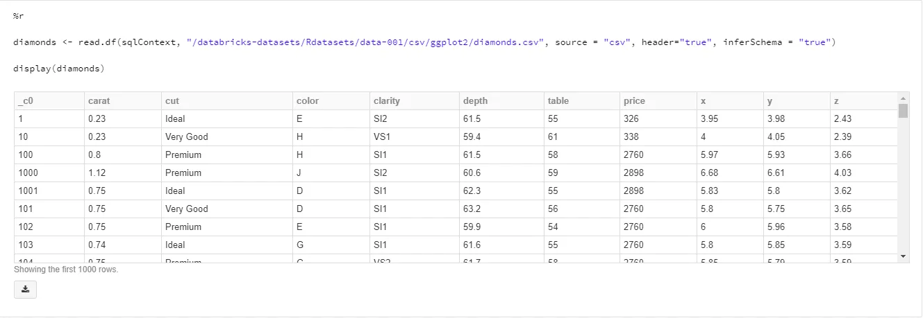Click the "Showing the first 1000 rows" text
Screen dimensions: 923x318
tap(66, 270)
